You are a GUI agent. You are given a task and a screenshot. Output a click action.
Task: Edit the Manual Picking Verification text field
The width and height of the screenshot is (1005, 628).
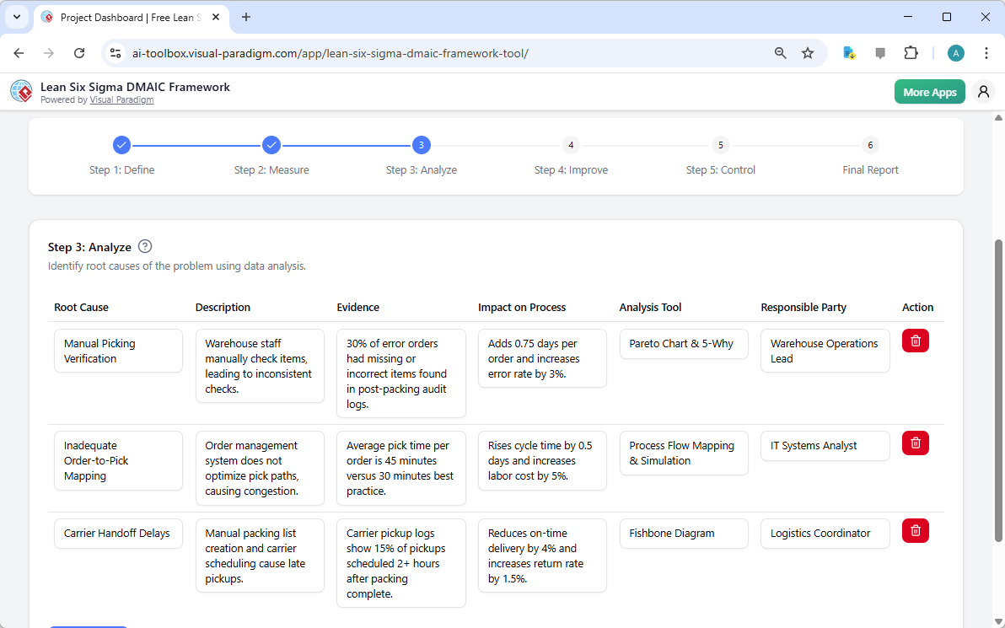tap(118, 351)
